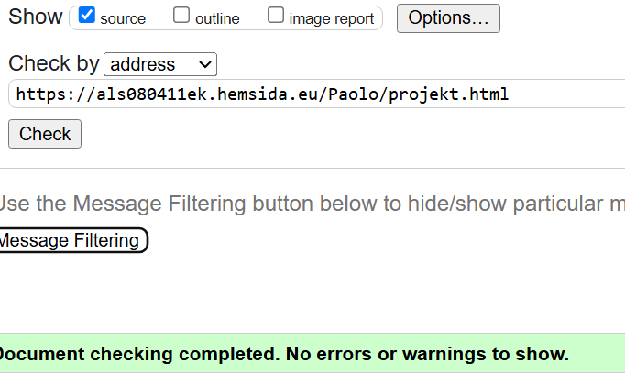
Task: Uncheck the source checkbox
Action: [x=88, y=16]
